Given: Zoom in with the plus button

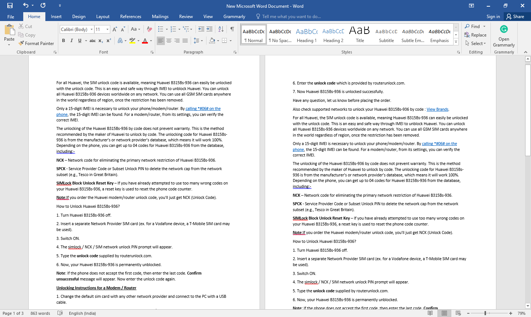Looking at the screenshot, I should (x=511, y=313).
